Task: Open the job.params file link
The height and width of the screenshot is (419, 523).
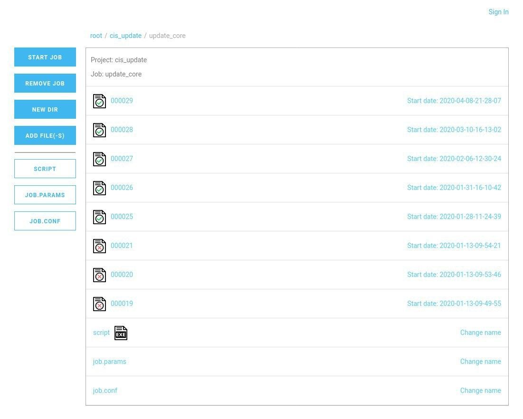Action: coord(109,362)
